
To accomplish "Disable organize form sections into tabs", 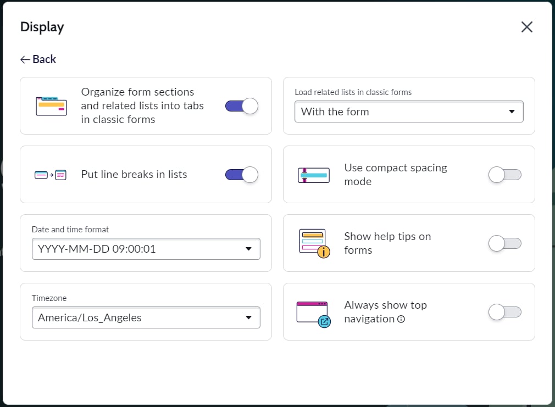I will click(241, 105).
